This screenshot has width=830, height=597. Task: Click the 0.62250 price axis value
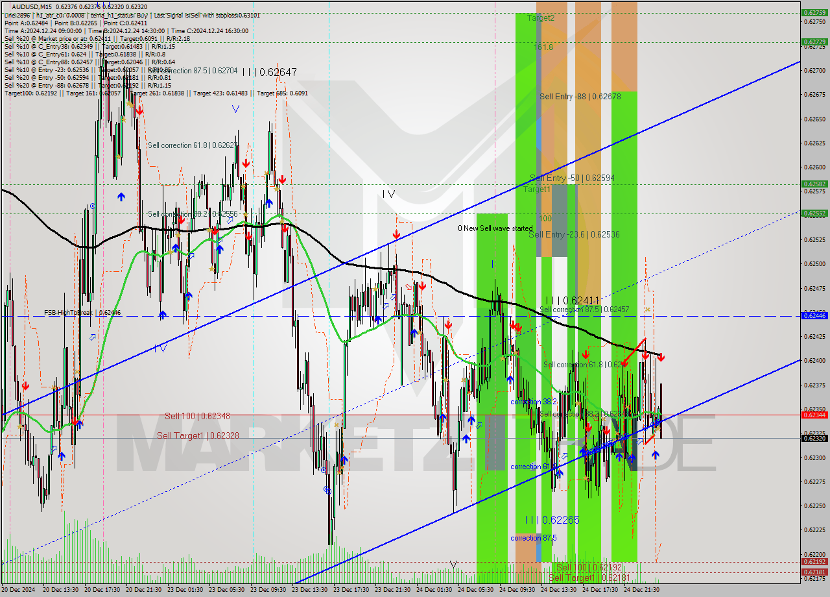(x=814, y=506)
